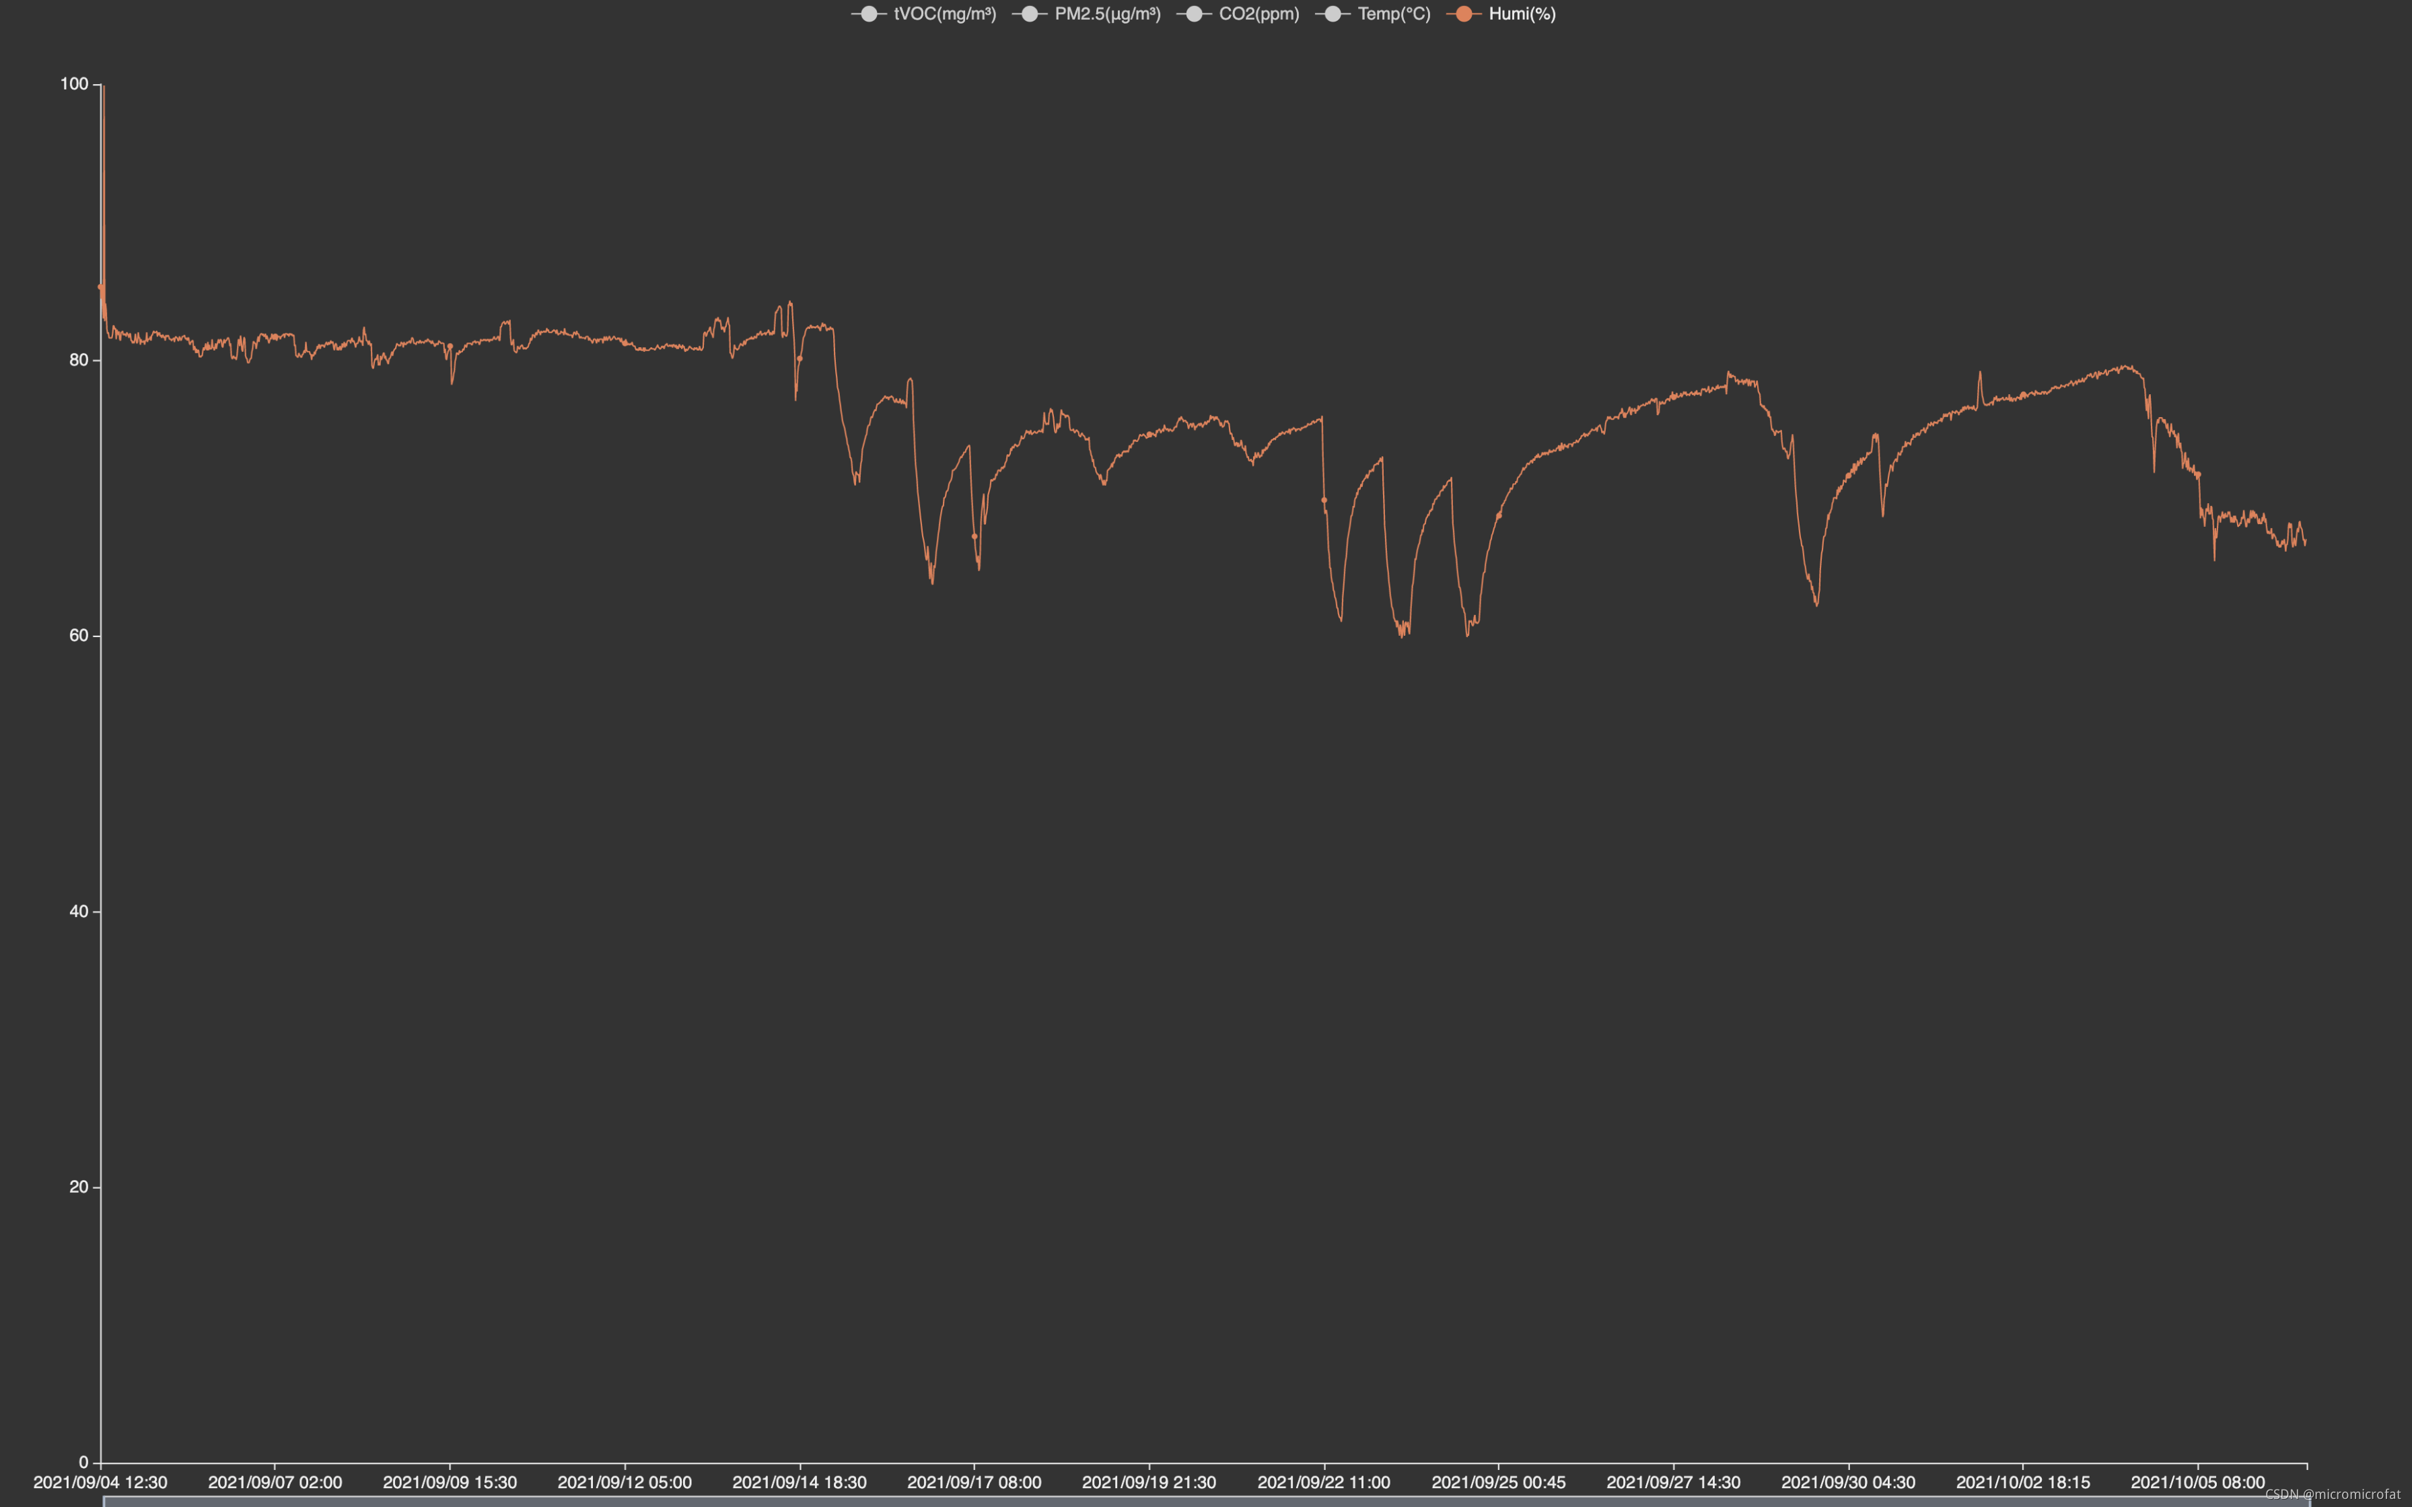Click the 2021/09/22 11:00 axis label
This screenshot has width=2412, height=1507.
click(x=1324, y=1482)
